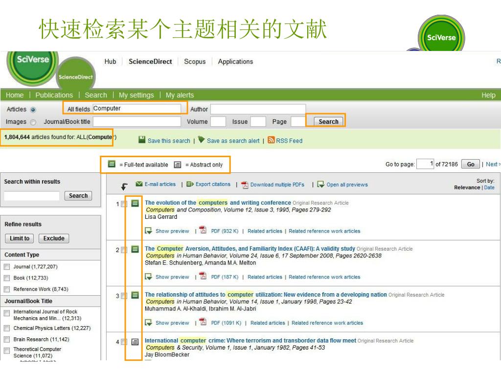Click PDF icon for 1091 K file

tap(203, 322)
